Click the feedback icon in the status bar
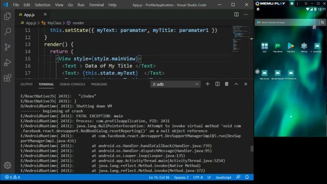This screenshot has height=184, width=327. tap(238, 177)
